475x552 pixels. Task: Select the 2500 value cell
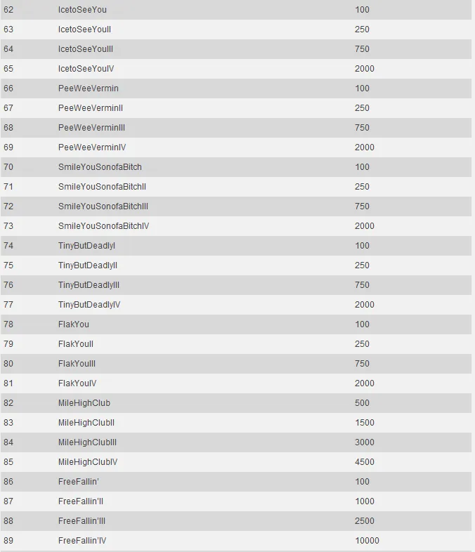(365, 521)
